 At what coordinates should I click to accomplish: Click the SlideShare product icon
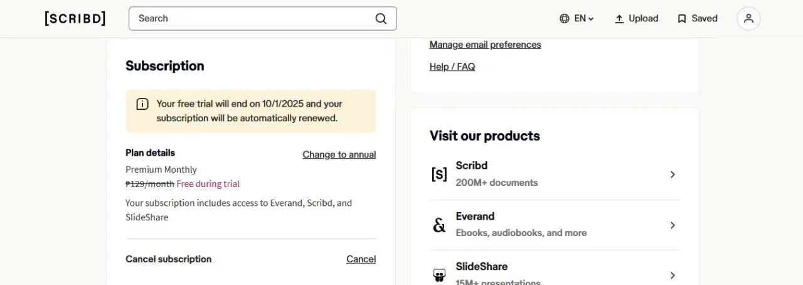[439, 275]
